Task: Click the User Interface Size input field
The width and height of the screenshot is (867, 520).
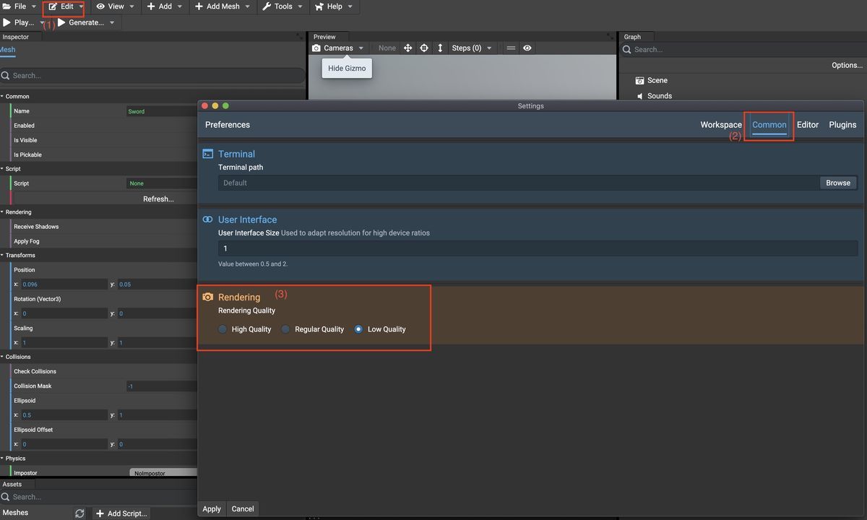Action: 506,248
